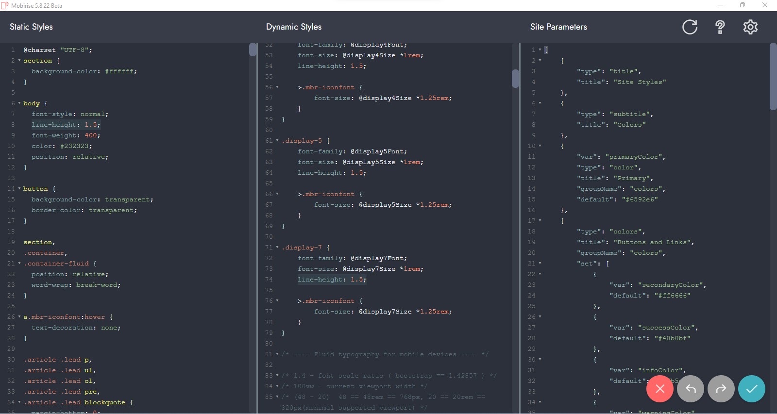The image size is (777, 414).
Task: Select the Static Styles panel heading
Action: pyautogui.click(x=31, y=27)
